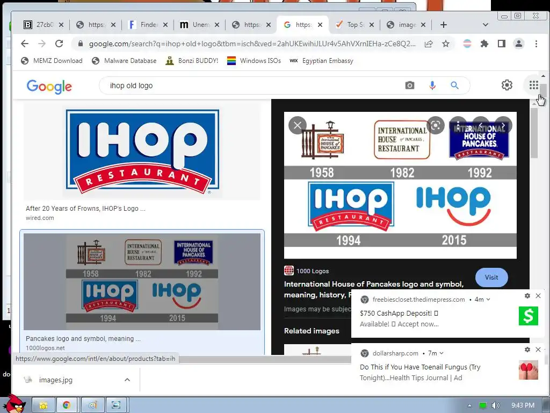Click the Visit button
The height and width of the screenshot is (413, 550).
[491, 277]
